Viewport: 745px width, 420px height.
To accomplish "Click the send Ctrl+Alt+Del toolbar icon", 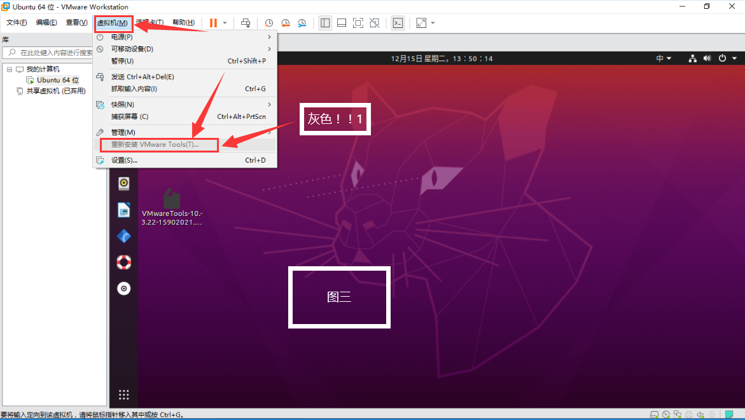I will tap(246, 23).
